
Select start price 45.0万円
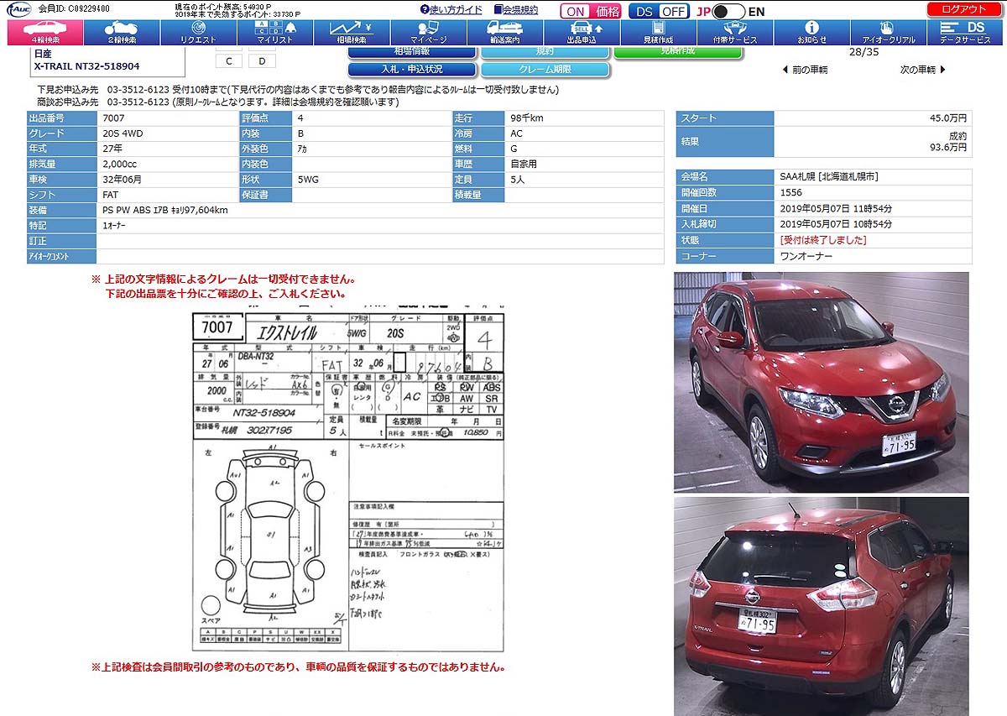pyautogui.click(x=948, y=118)
